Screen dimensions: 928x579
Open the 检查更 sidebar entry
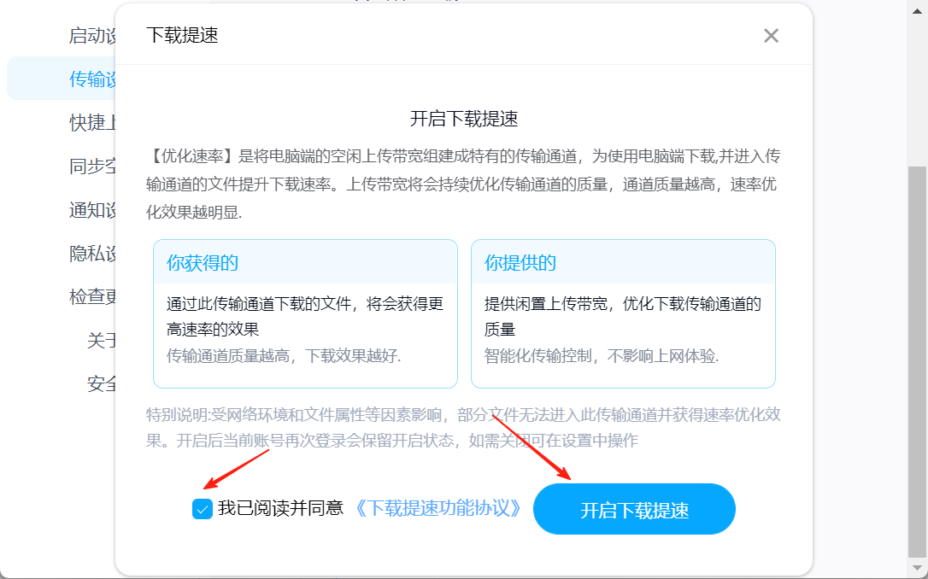click(92, 296)
